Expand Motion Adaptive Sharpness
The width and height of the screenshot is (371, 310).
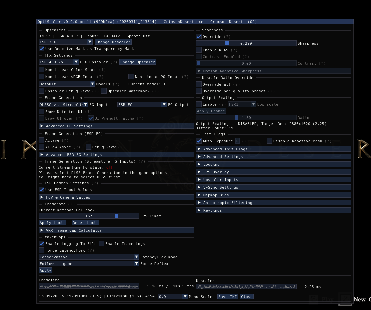tap(274, 71)
